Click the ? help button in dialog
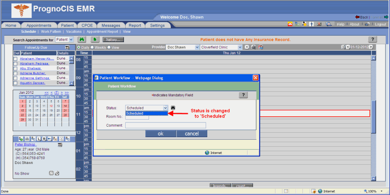Screen dimensions: 390x195 243,95
